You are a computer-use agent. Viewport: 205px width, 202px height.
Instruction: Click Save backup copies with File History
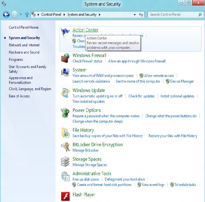pos(108,136)
